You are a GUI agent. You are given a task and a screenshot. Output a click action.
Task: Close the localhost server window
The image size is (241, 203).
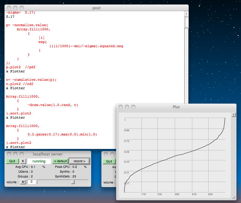9,154
